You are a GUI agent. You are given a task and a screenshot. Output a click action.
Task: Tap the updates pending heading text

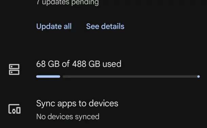click(68, 2)
